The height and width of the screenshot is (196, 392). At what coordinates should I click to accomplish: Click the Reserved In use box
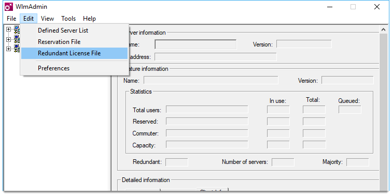click(278, 121)
